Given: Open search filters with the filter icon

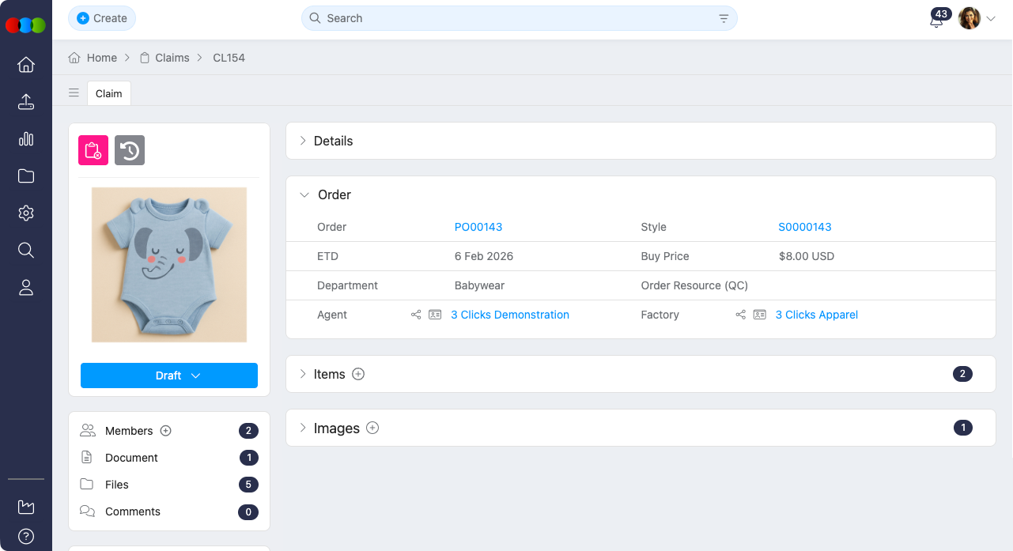Looking at the screenshot, I should [x=723, y=17].
